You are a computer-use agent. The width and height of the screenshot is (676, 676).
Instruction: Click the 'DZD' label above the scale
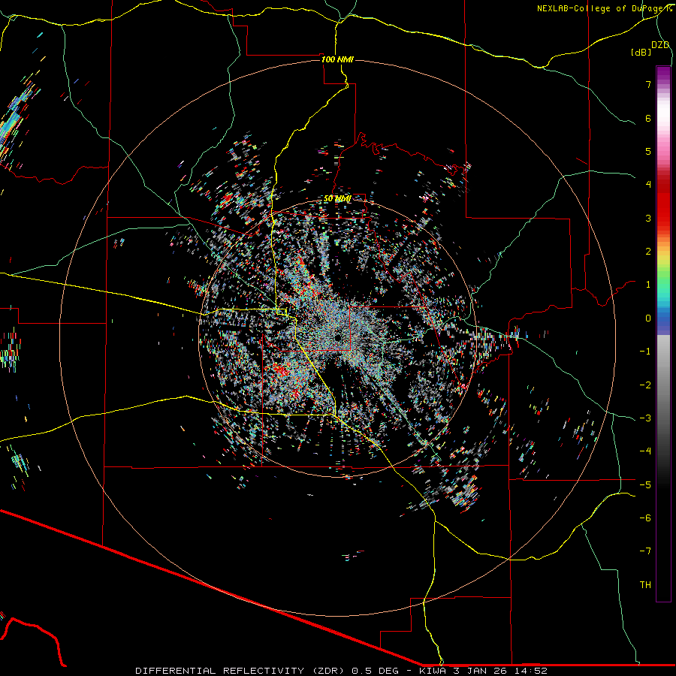[660, 45]
